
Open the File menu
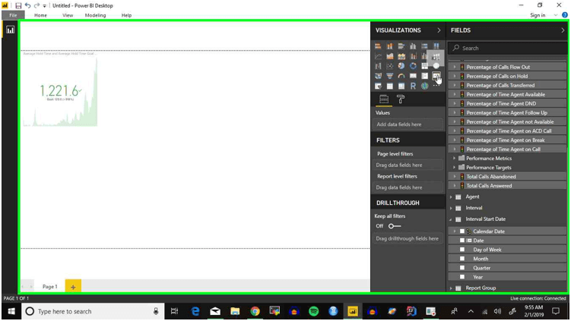pos(13,15)
